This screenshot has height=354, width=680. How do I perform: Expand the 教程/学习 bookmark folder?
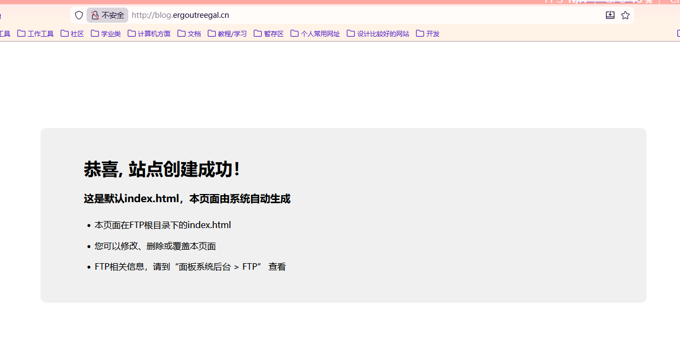[227, 34]
